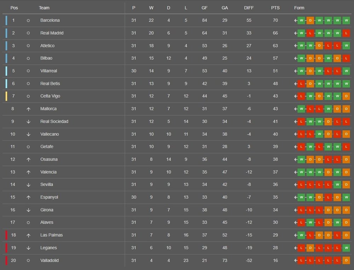The height and width of the screenshot is (270, 354).
Task: Click Leganes' green W form badge
Action: [346, 248]
